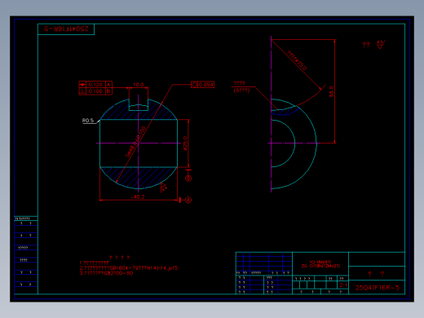Viewport: 424px width, 318px height.
Task: Click the ZG material specification line
Action: coord(320,266)
